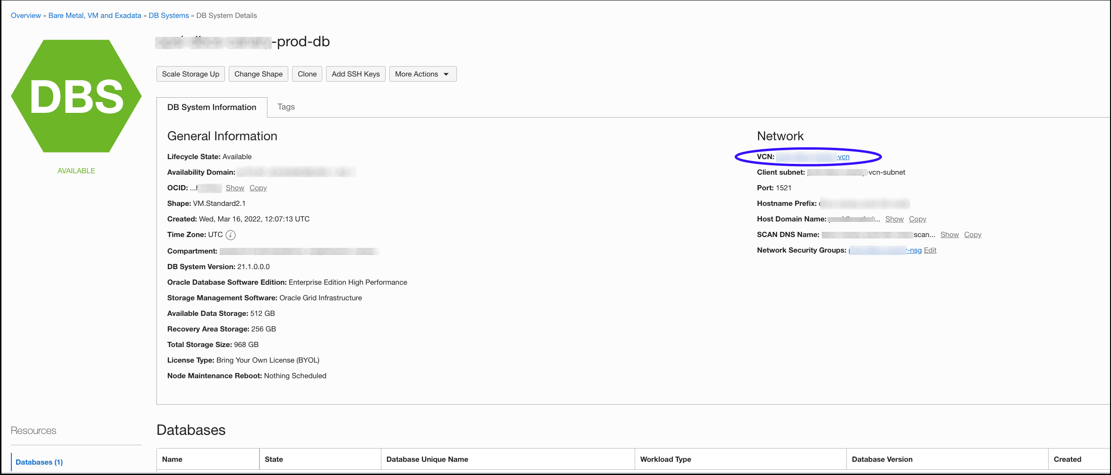Viewport: 1111px width, 475px height.
Task: Copy the OCID to clipboard
Action: pyautogui.click(x=258, y=187)
